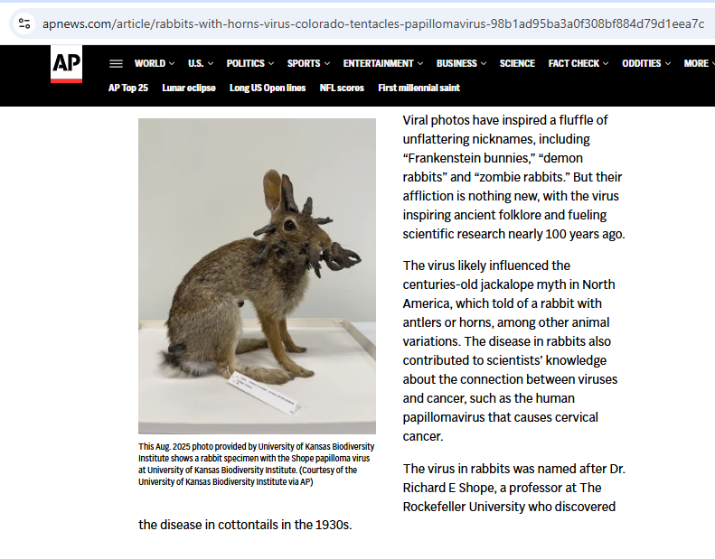715x559 pixels.
Task: Expand the SPORTS dropdown chevron
Action: (327, 64)
